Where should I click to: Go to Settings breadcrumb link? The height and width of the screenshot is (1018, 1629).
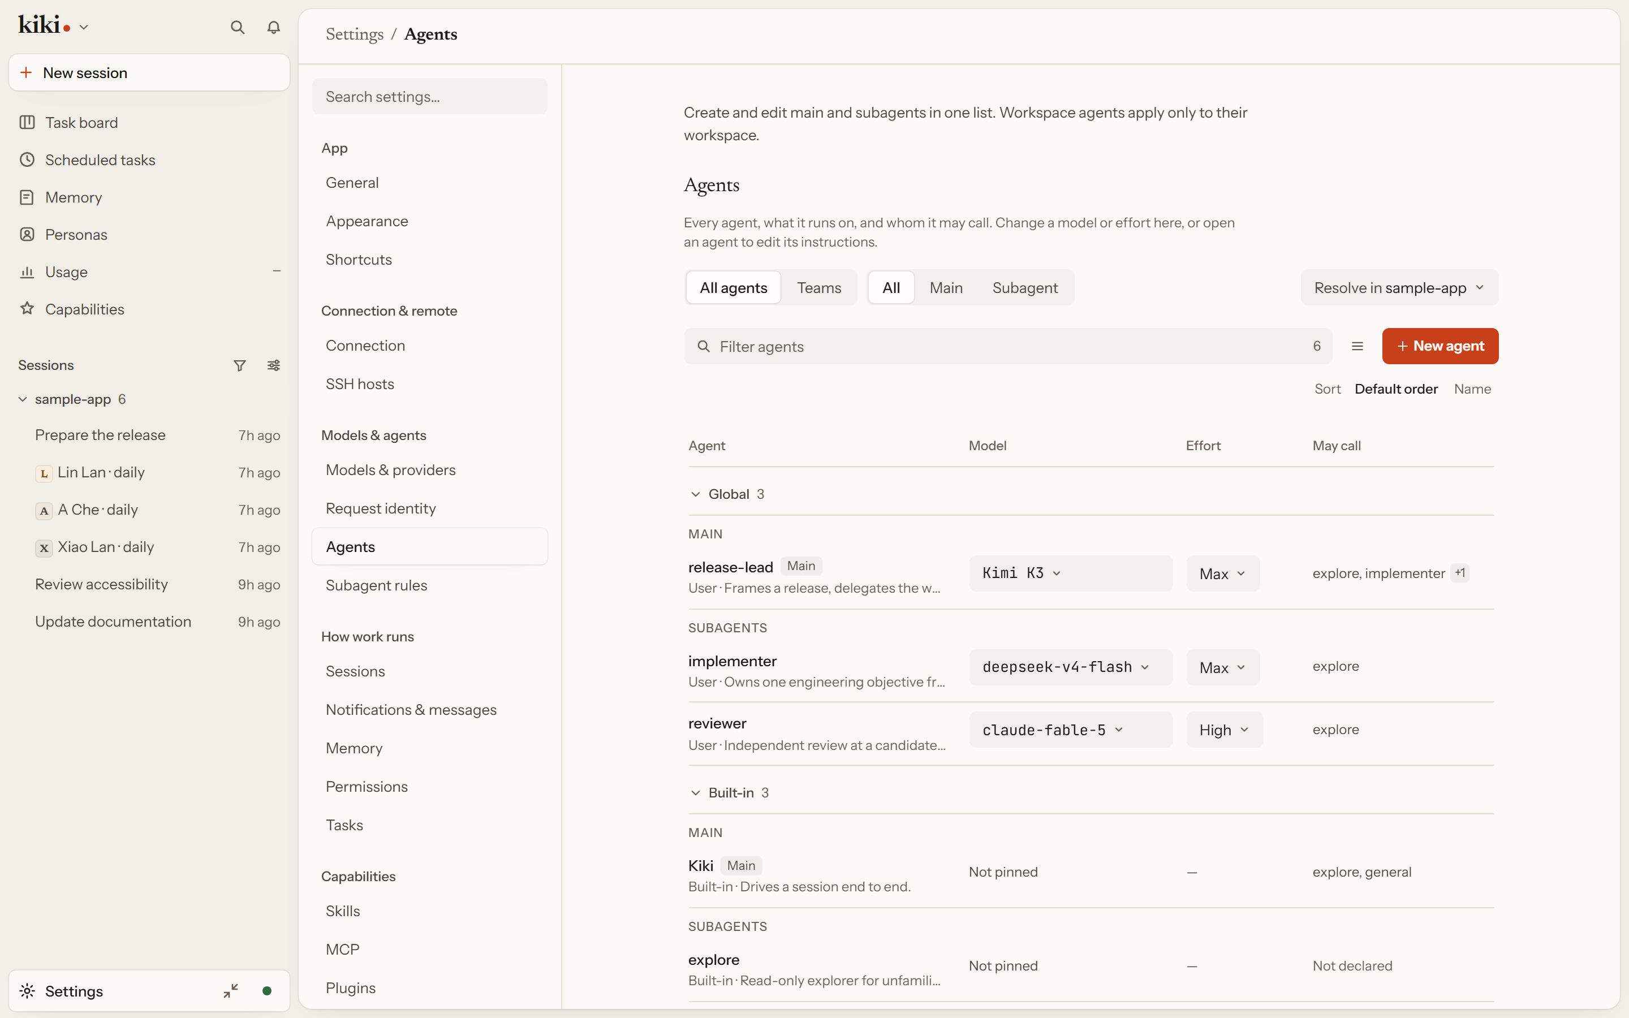[x=354, y=34]
